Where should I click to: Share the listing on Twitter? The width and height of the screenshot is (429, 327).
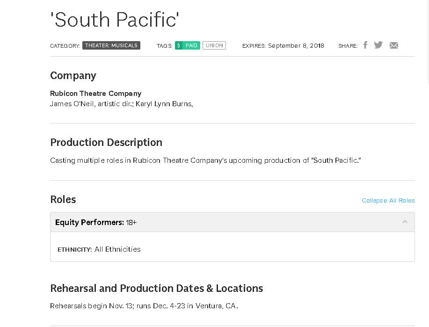(378, 45)
